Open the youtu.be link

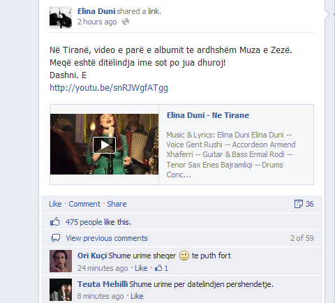(x=109, y=88)
